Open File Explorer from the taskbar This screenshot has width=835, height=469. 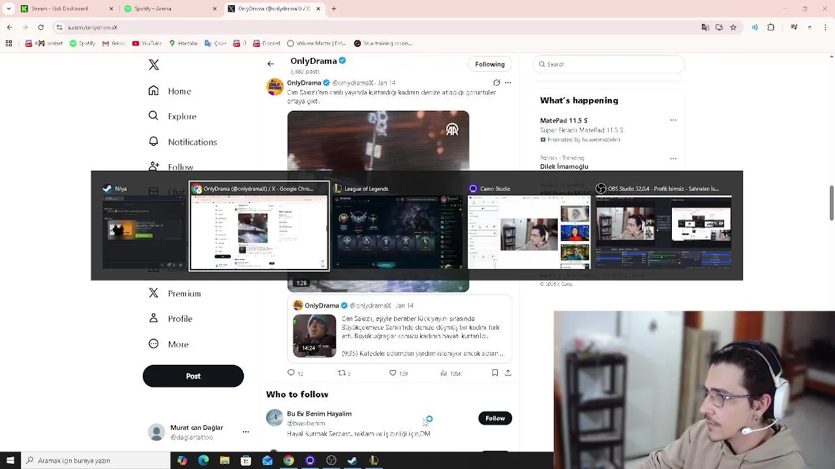(x=224, y=461)
